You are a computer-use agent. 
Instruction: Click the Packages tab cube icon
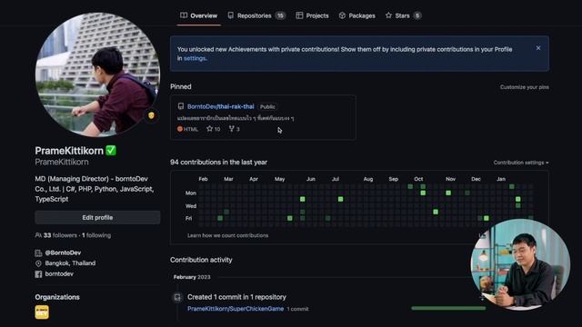(342, 15)
